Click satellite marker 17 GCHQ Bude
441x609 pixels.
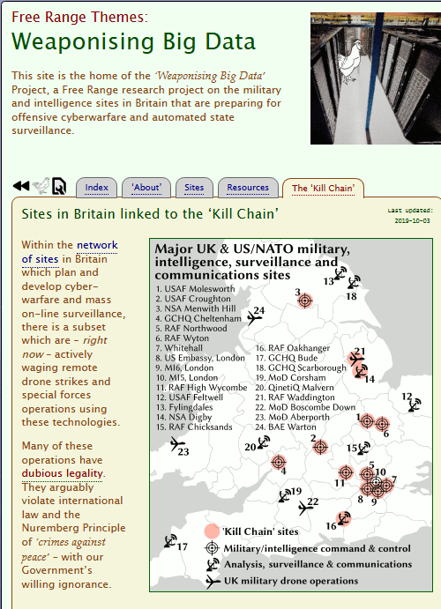170,541
